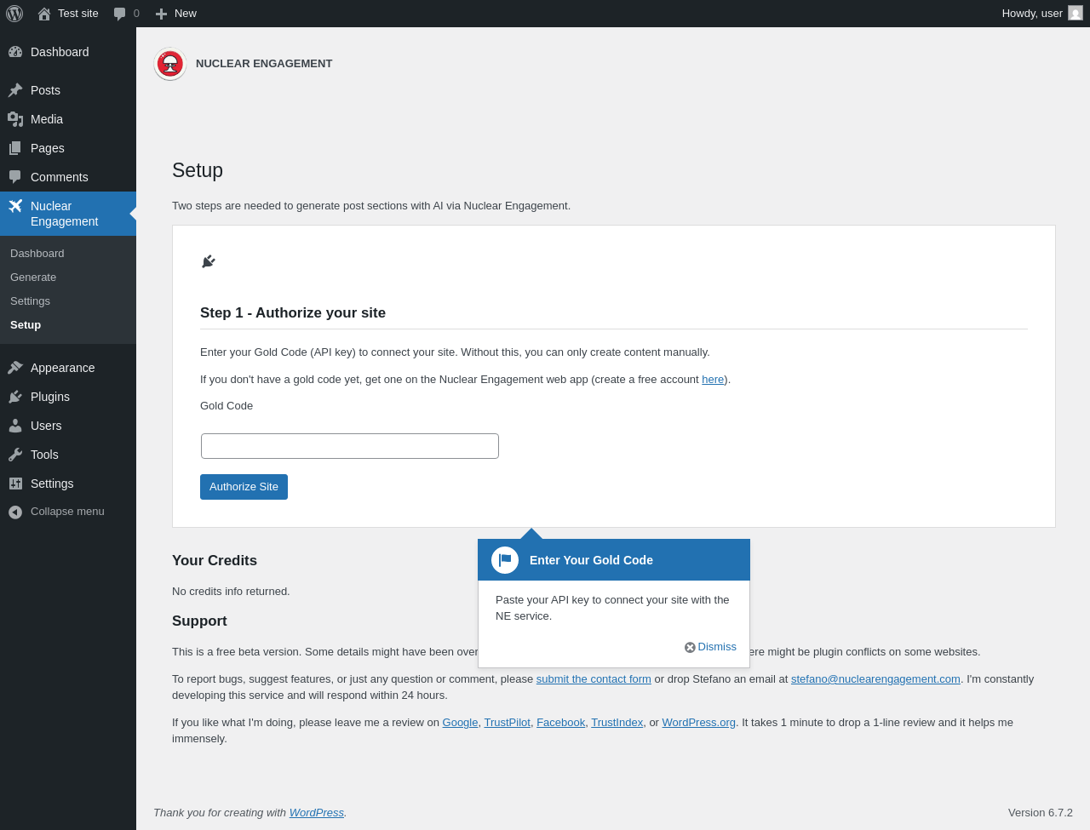
Task: Click the Dashboard gauge icon
Action: [15, 52]
